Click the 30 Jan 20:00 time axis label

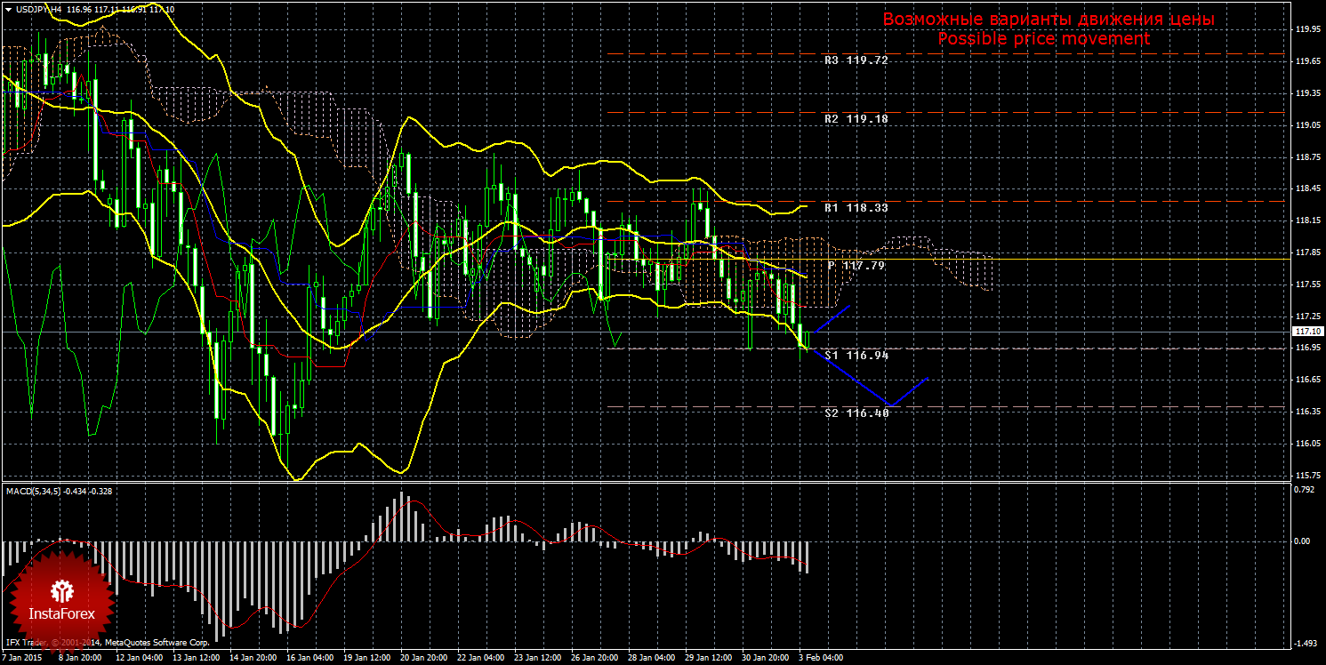tap(765, 659)
